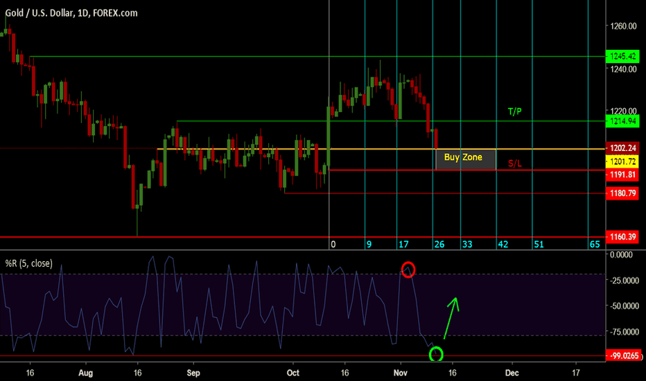Select time-zone marker labeled 33

pos(467,245)
